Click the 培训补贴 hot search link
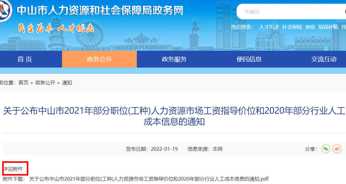 click(x=328, y=27)
